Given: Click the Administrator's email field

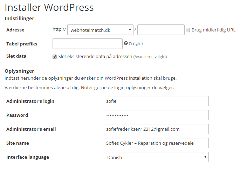Looking at the screenshot, I should tap(156, 129).
